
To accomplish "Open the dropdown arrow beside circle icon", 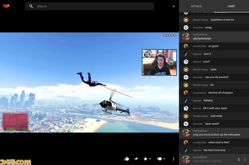I will point(164,159).
